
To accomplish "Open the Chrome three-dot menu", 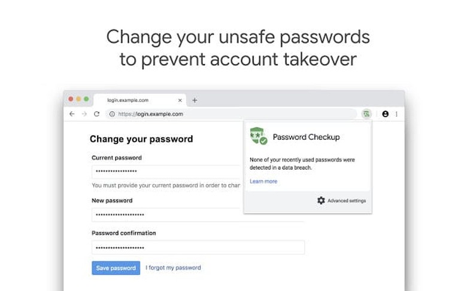I will click(396, 114).
